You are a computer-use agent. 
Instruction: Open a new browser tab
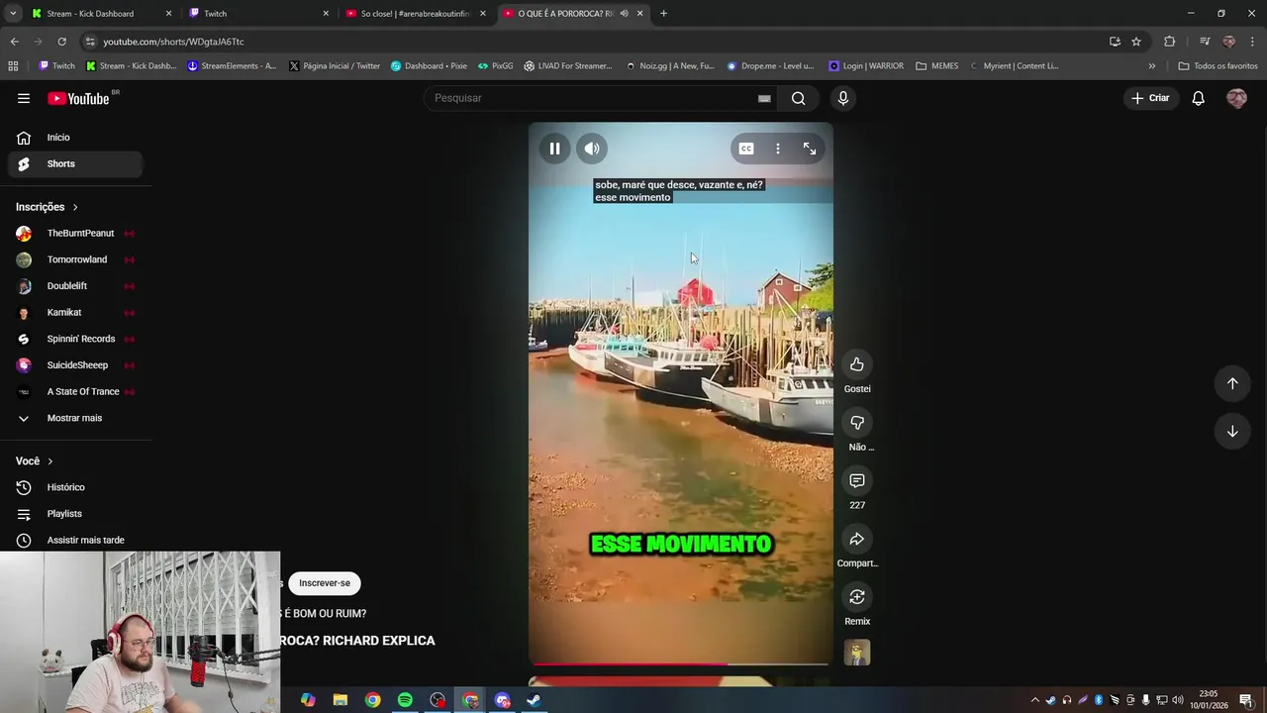663,14
